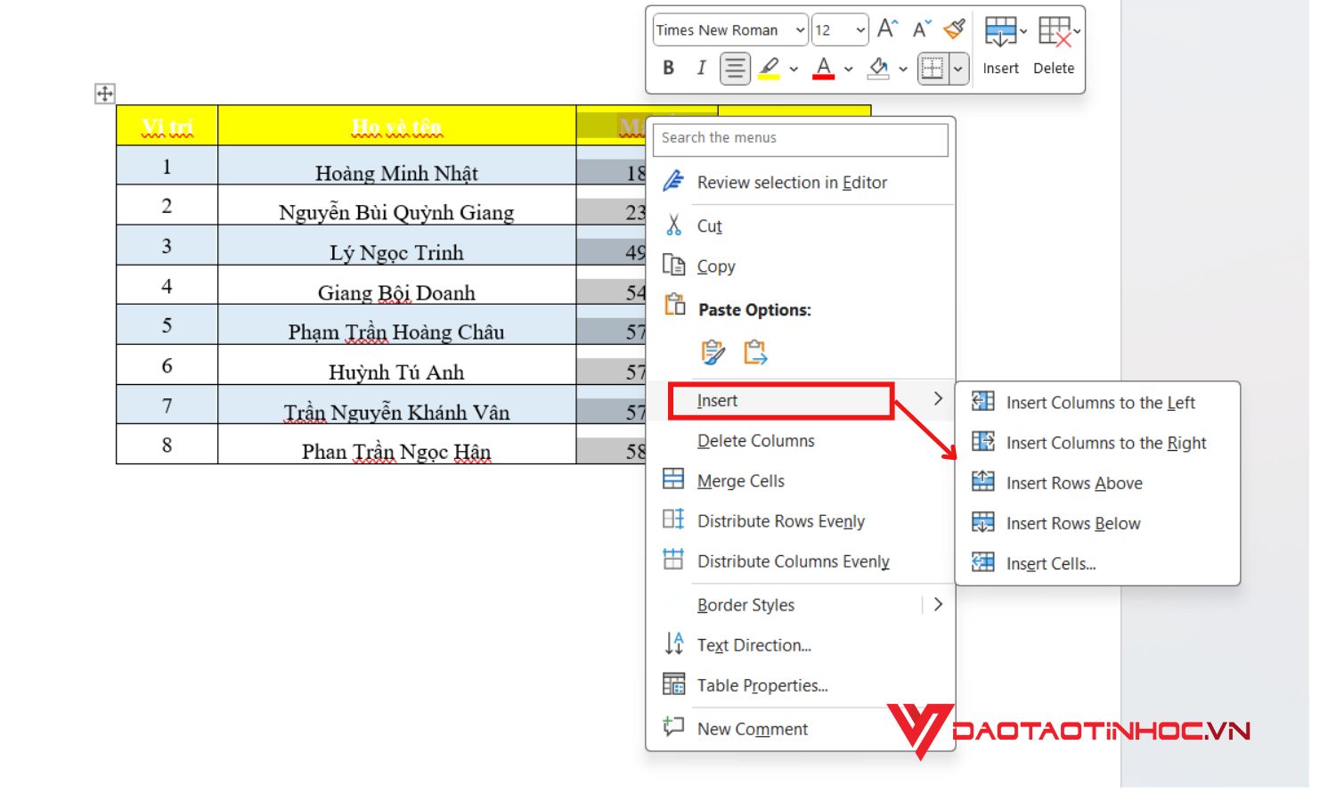
Task: Click the 'Vị trí' header cell
Action: click(167, 127)
